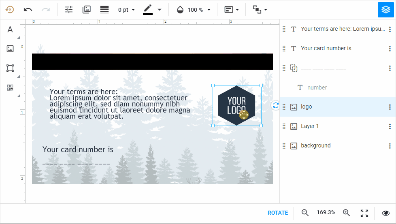The image size is (396, 224).
Task: Zoom out with the minus magnifier
Action: [305, 213]
